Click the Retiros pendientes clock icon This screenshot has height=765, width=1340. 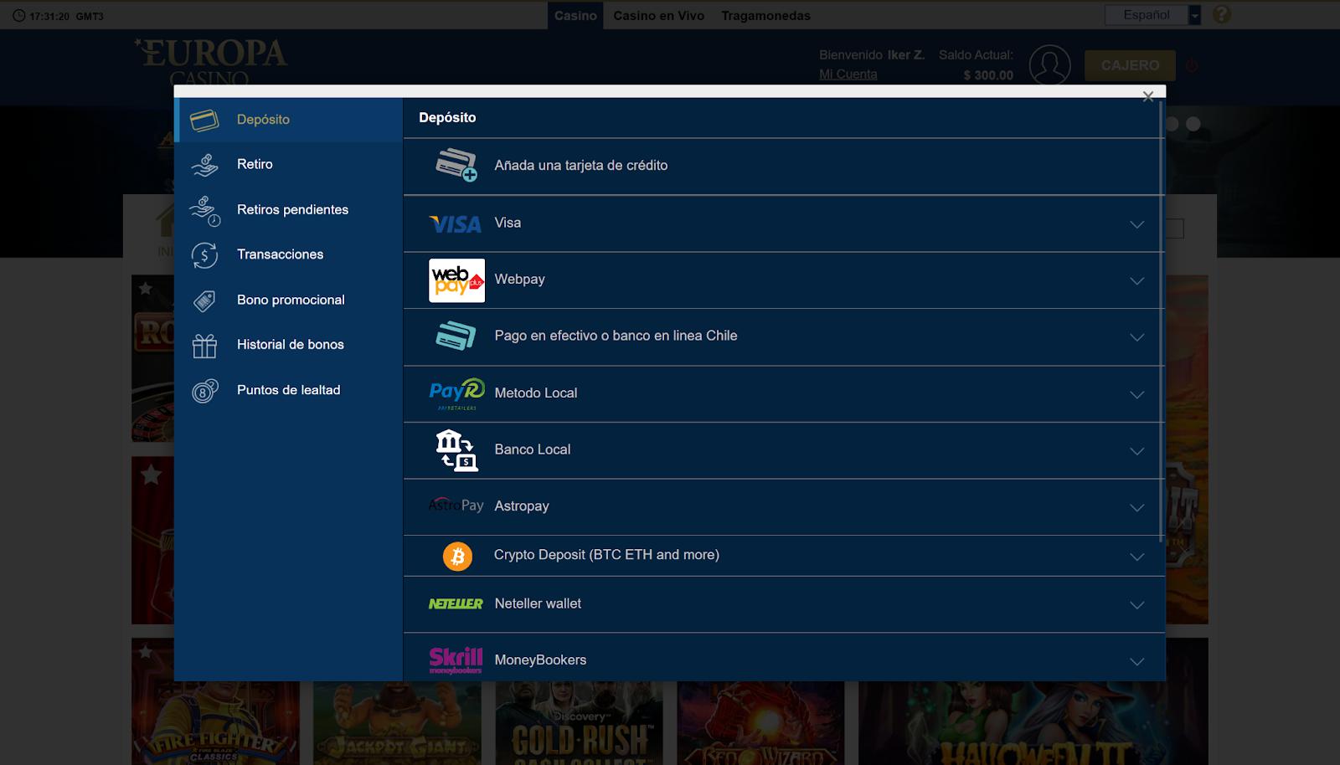coord(204,211)
